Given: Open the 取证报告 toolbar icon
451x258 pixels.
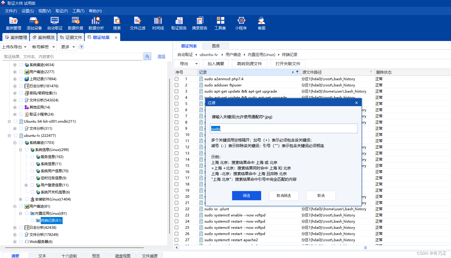Looking at the screenshot, I should click(x=179, y=23).
